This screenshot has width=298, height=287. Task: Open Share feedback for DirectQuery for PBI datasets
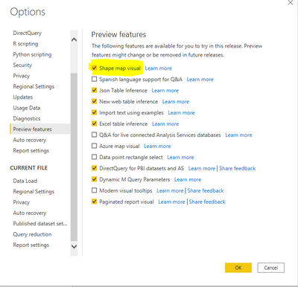(238, 169)
